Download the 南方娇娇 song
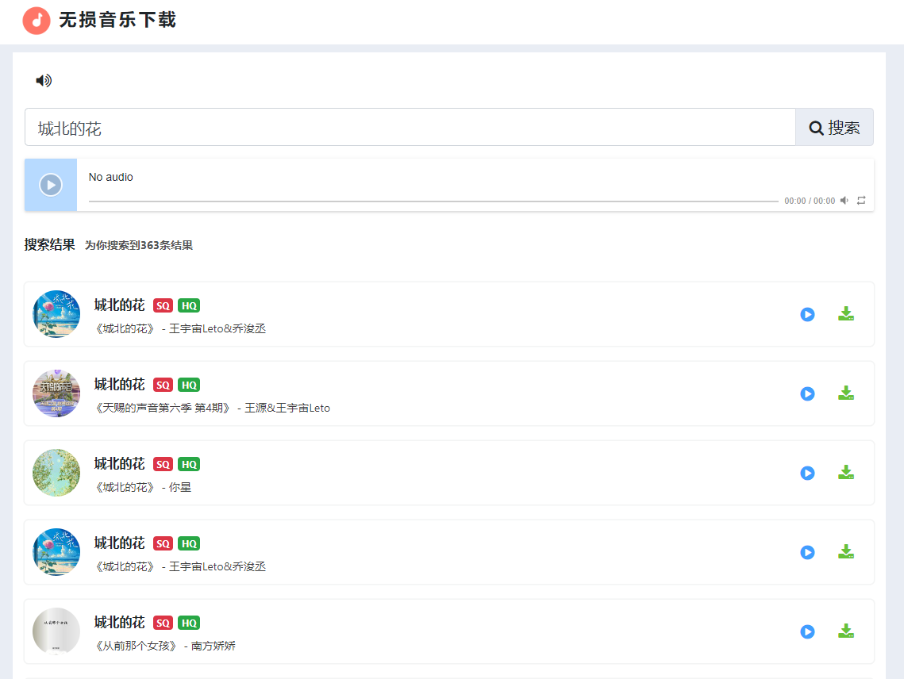This screenshot has width=904, height=679. [x=846, y=631]
